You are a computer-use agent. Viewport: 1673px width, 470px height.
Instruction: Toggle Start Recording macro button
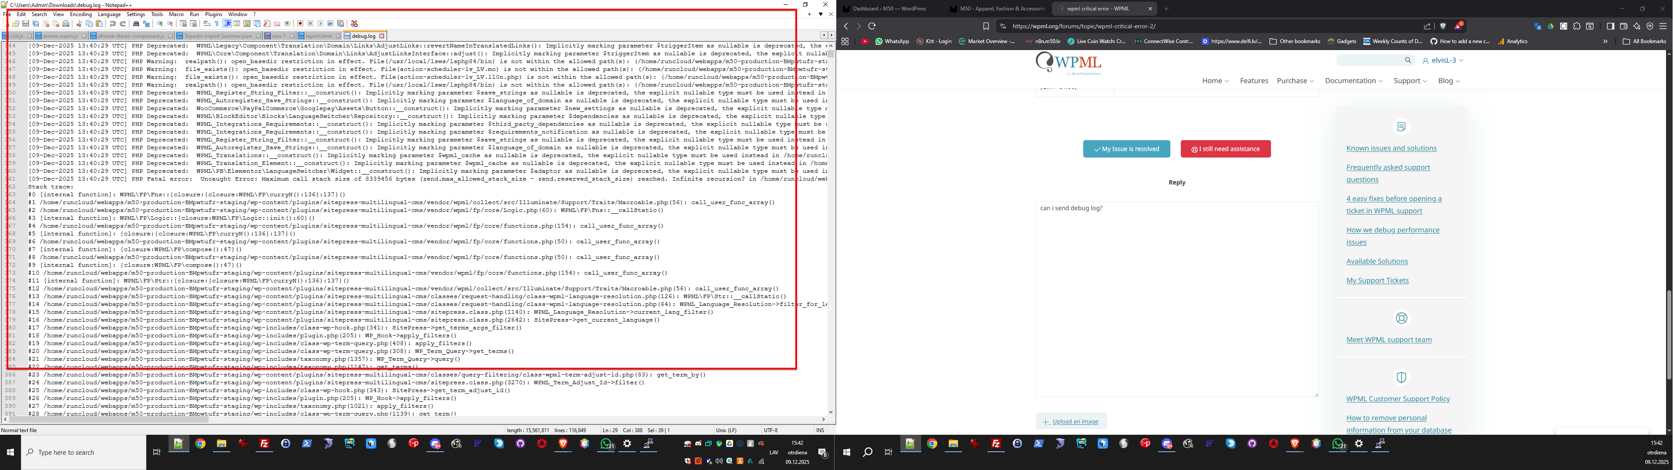click(x=300, y=24)
